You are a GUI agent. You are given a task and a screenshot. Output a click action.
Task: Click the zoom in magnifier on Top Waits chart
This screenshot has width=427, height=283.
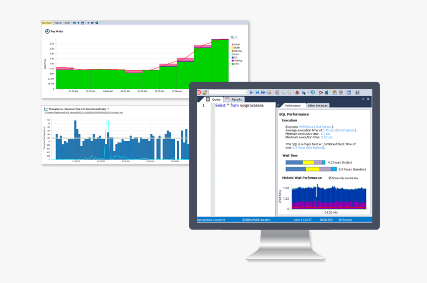[232, 38]
